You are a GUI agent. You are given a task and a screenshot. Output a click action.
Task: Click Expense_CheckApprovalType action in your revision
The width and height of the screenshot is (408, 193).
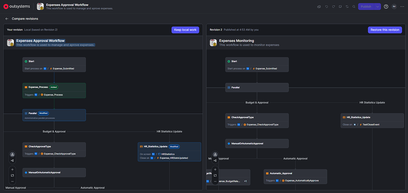pos(60,154)
